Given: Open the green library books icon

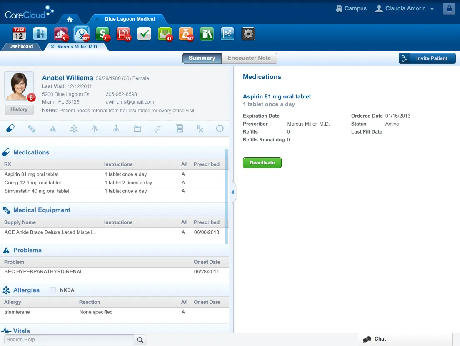Looking at the screenshot, I should click(x=206, y=34).
